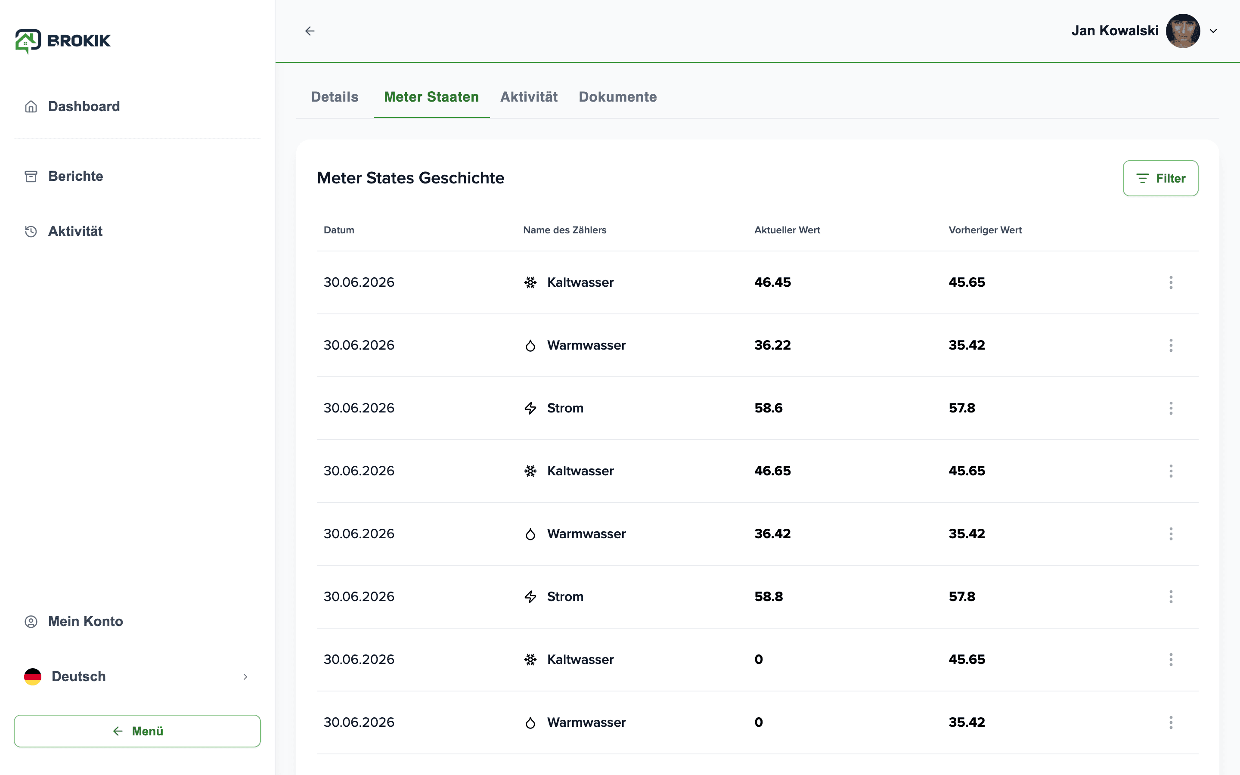Click the Menü button
The width and height of the screenshot is (1240, 775).
click(x=137, y=731)
